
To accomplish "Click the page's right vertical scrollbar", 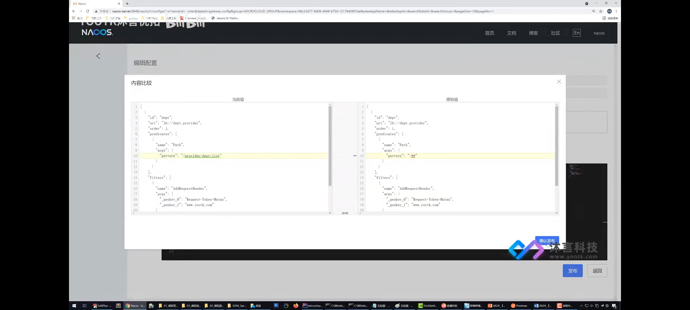I will pos(616,172).
